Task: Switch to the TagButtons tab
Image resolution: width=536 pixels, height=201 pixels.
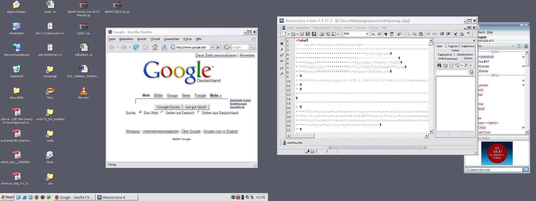Action: click(467, 46)
